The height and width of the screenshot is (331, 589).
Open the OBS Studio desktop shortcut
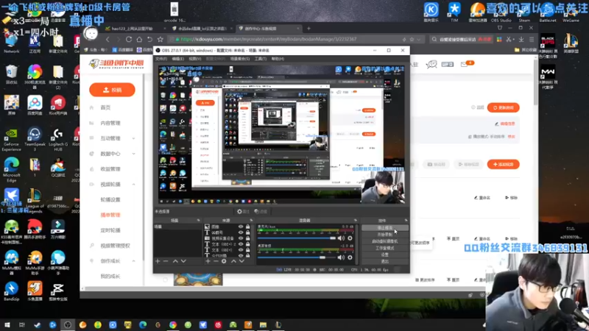point(501,11)
